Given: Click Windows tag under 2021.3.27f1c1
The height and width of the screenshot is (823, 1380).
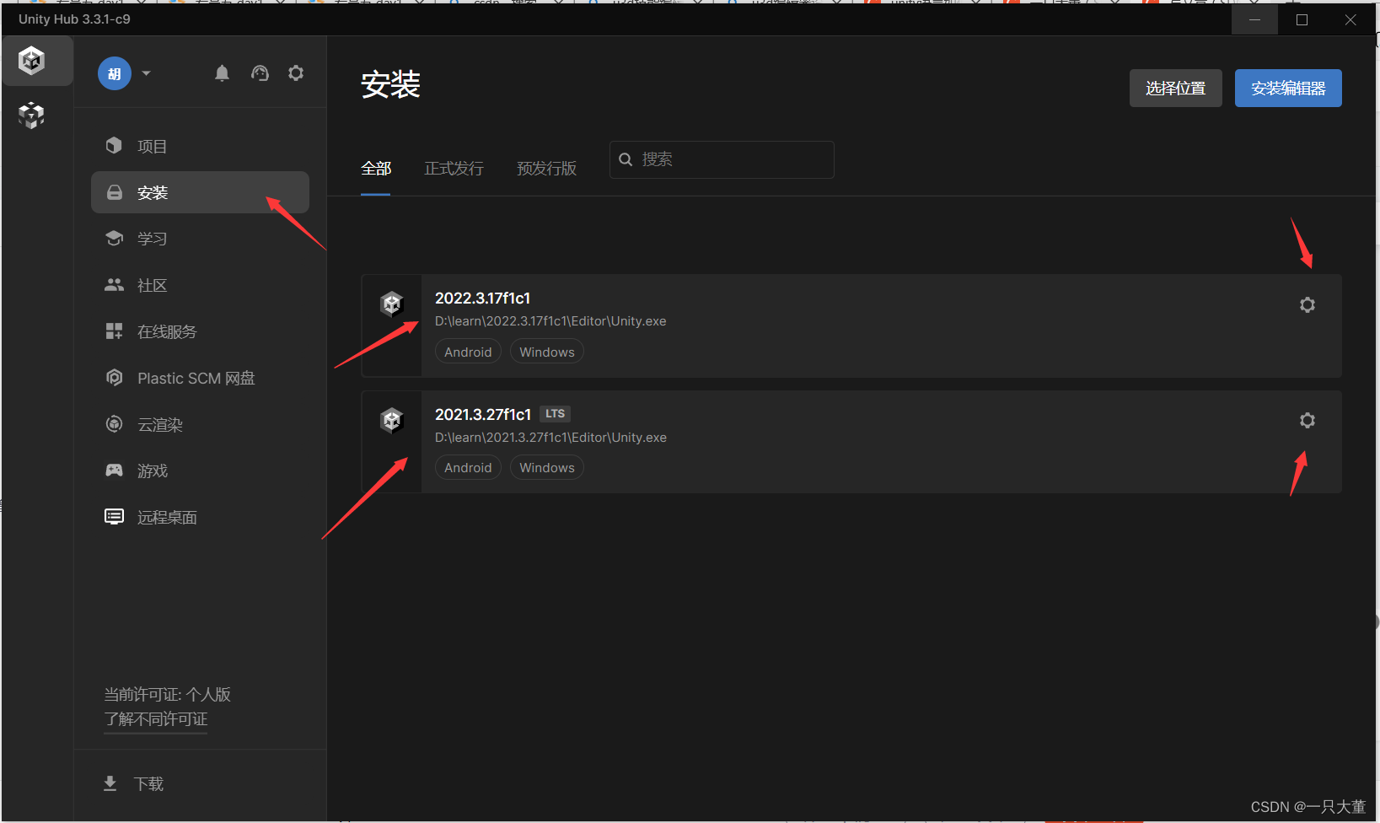Looking at the screenshot, I should [x=547, y=467].
